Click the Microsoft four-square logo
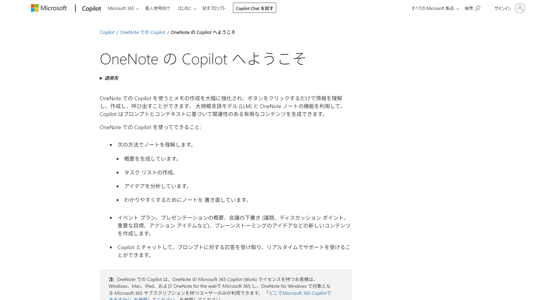Viewport: 549px width, 300px height. (x=35, y=8)
